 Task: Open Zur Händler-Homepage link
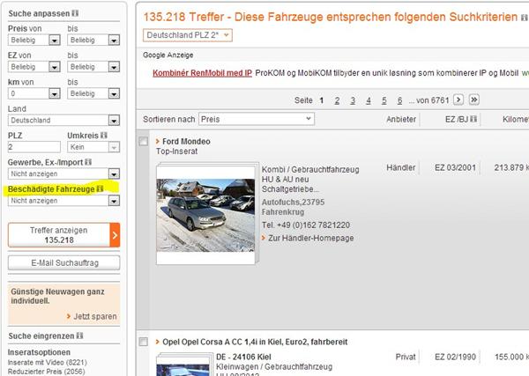point(310,238)
